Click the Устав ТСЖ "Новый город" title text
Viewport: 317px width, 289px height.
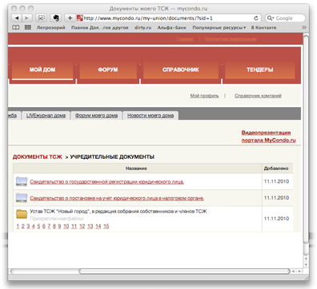click(x=118, y=212)
